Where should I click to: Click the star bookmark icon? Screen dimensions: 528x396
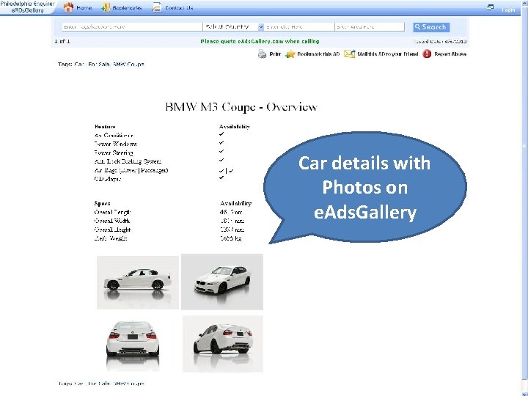point(290,54)
